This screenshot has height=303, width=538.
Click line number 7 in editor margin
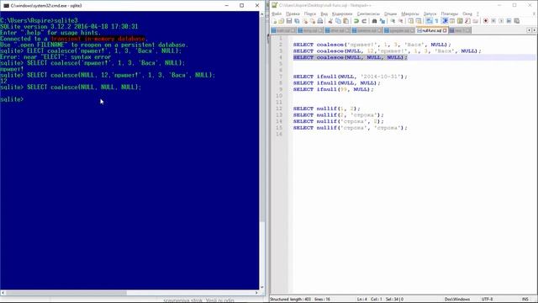pos(280,77)
